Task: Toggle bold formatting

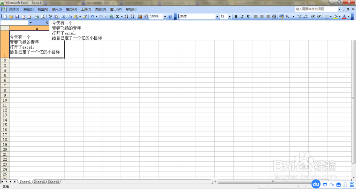Action: pos(236,17)
